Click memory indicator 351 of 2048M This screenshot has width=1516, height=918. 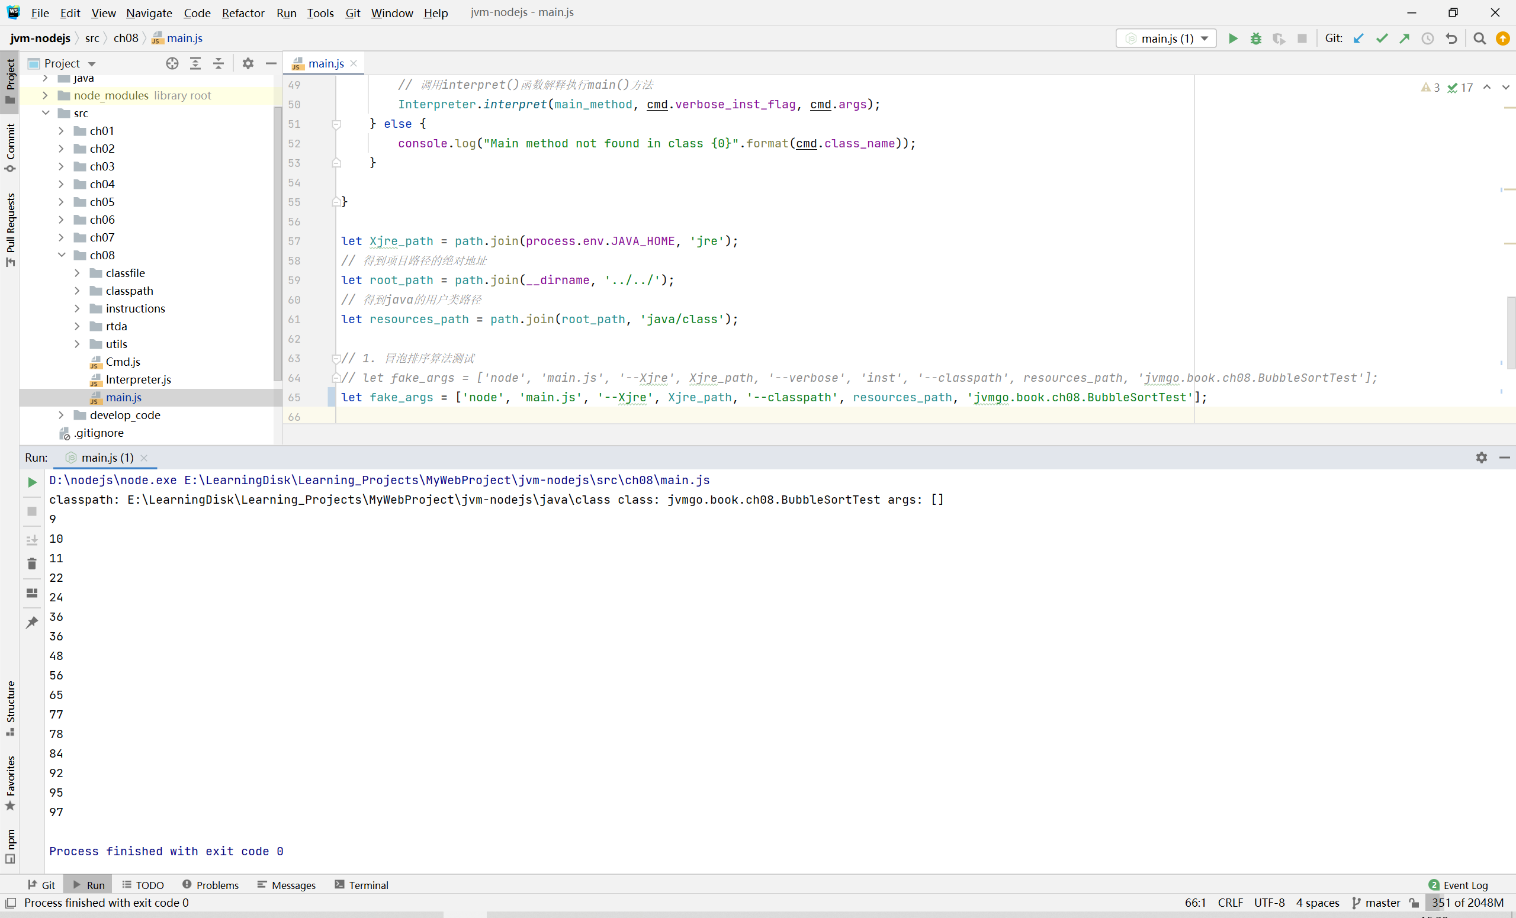click(1467, 903)
